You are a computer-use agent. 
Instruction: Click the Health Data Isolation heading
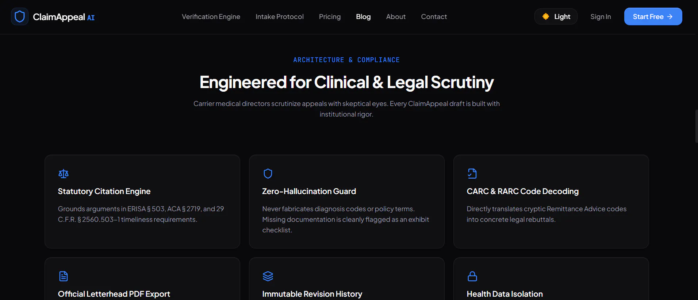pyautogui.click(x=505, y=294)
